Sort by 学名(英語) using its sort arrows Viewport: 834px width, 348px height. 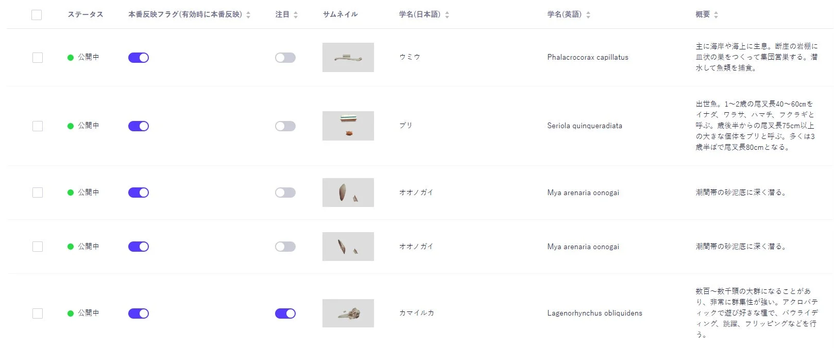tap(588, 14)
